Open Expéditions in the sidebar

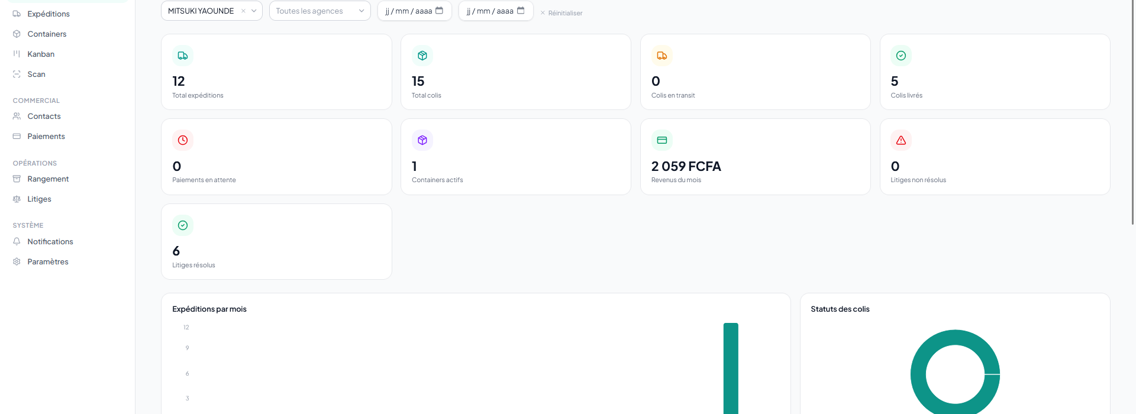49,14
